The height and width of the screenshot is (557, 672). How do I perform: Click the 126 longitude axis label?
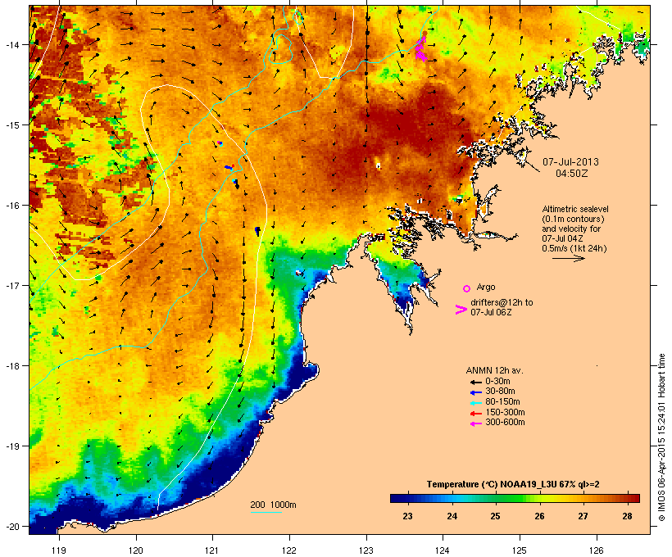pos(596,550)
